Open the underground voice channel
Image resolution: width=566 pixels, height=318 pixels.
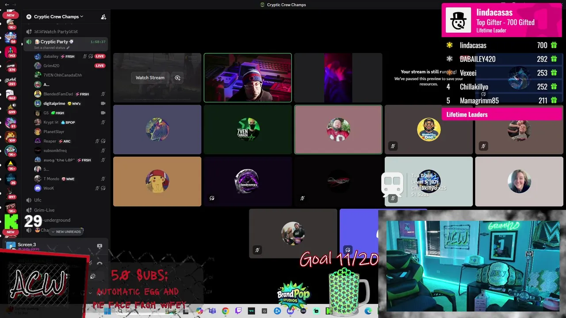pos(57,220)
